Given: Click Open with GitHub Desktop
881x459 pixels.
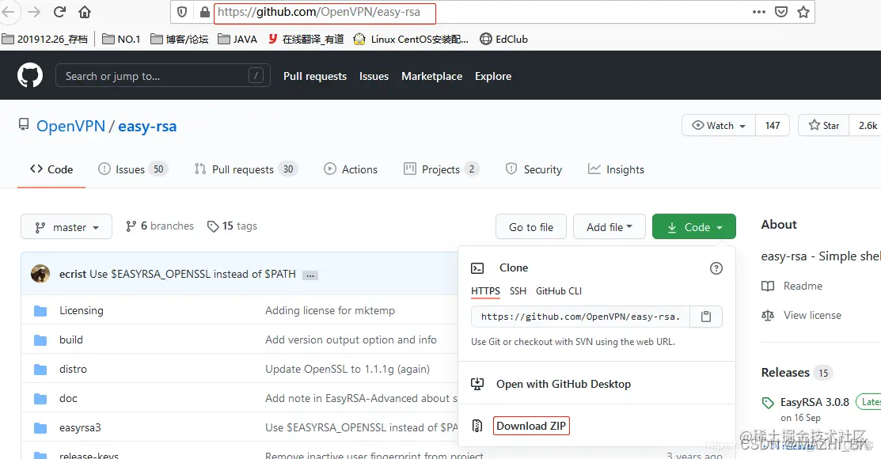Looking at the screenshot, I should 564,384.
